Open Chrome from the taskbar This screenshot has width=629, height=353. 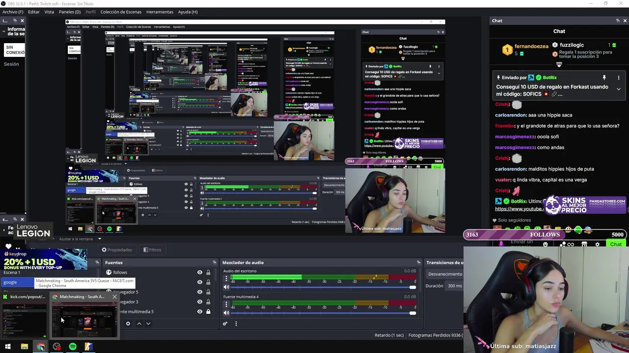(x=41, y=347)
